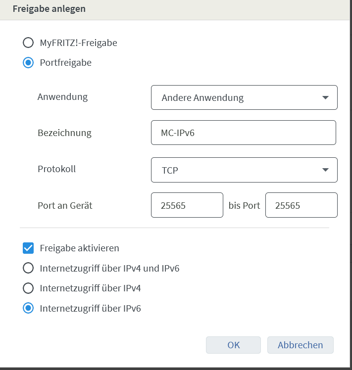352x370 pixels.
Task: Confirm the dialog with OK
Action: coord(233,345)
